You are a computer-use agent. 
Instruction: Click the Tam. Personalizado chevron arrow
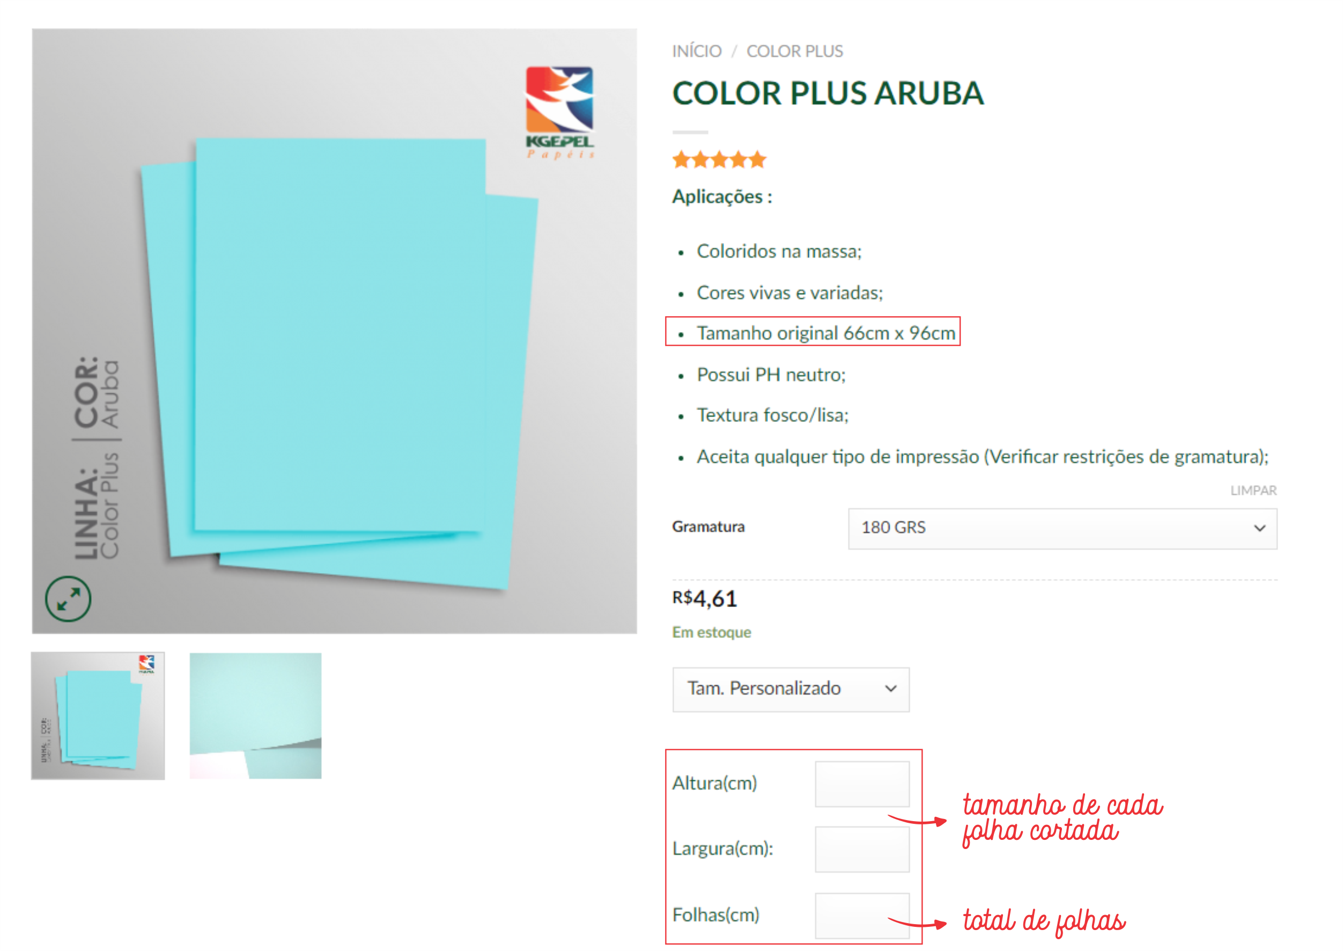(891, 689)
